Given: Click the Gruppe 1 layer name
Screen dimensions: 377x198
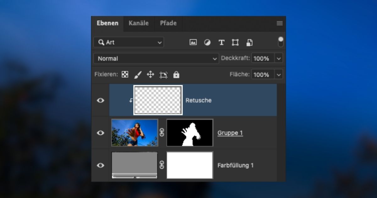Looking at the screenshot, I should [x=230, y=133].
